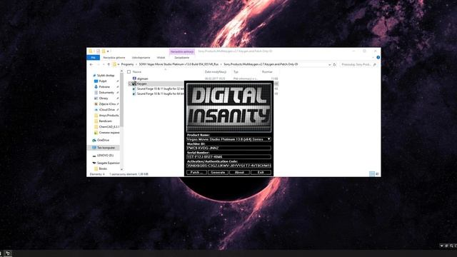This screenshot has height=257, width=457.
Task: Select Ten komputer in navigation pane
Action: point(106,148)
